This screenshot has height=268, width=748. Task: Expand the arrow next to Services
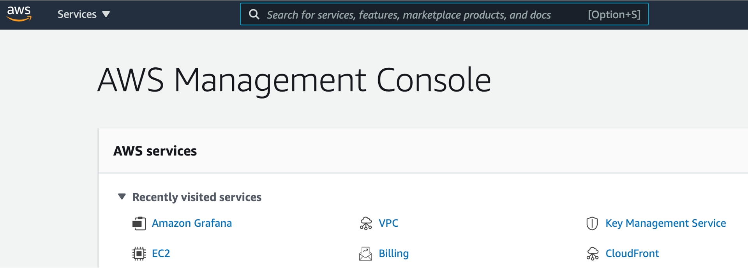[x=106, y=14]
